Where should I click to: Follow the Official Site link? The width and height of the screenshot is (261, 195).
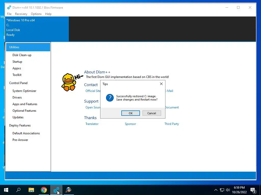click(x=93, y=91)
